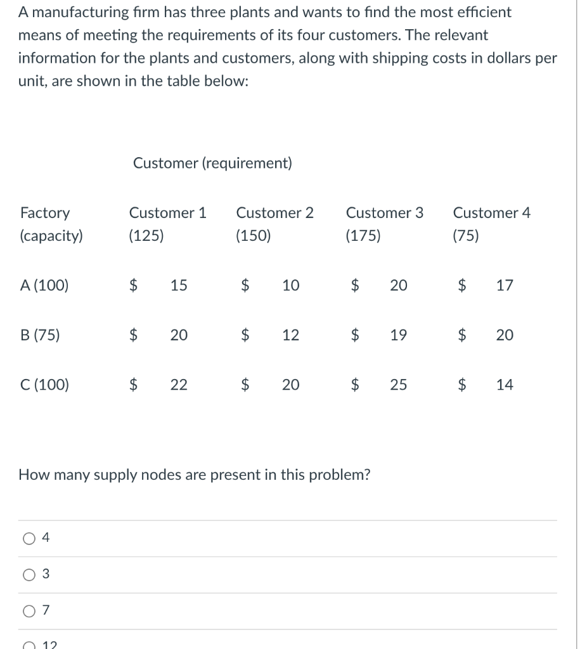This screenshot has width=580, height=649.
Task: Click the Customer 1 column header
Action: (x=167, y=213)
